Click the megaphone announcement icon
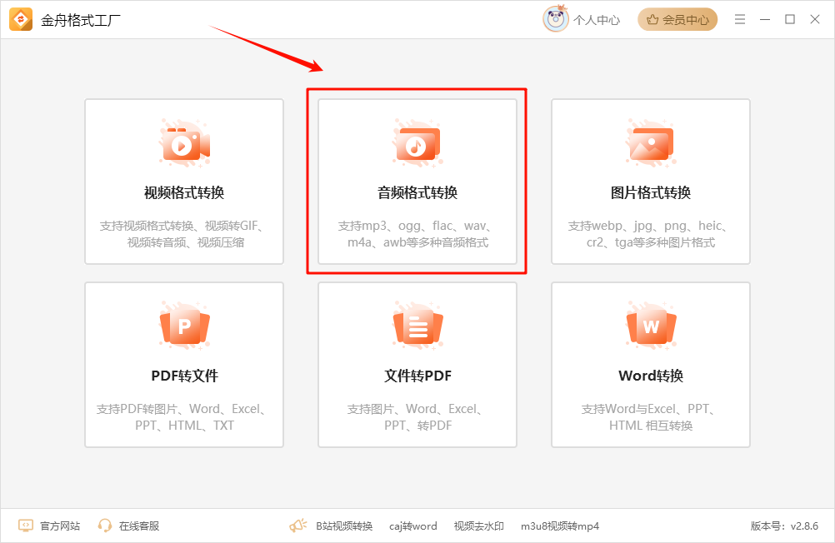Image resolution: width=835 pixels, height=543 pixels. 298,526
